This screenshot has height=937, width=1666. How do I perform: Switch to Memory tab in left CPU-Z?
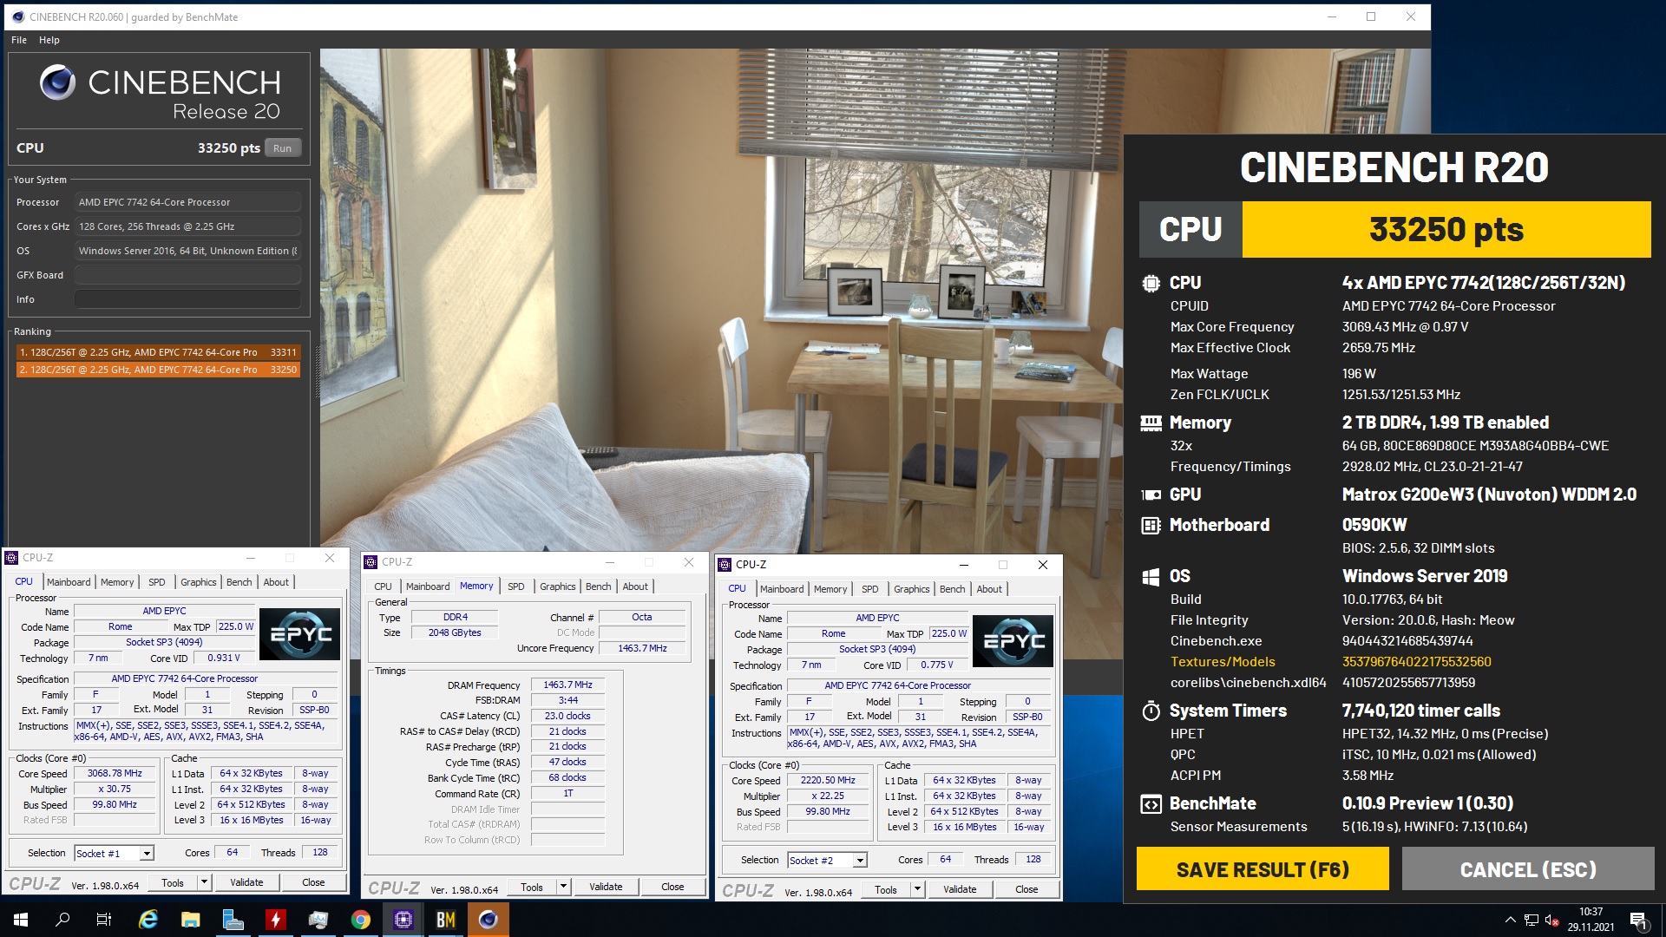click(117, 582)
